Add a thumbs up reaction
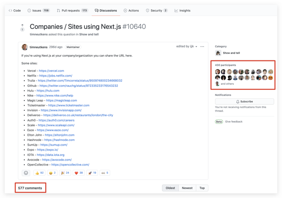The width and height of the screenshot is (282, 198). [x=39, y=173]
